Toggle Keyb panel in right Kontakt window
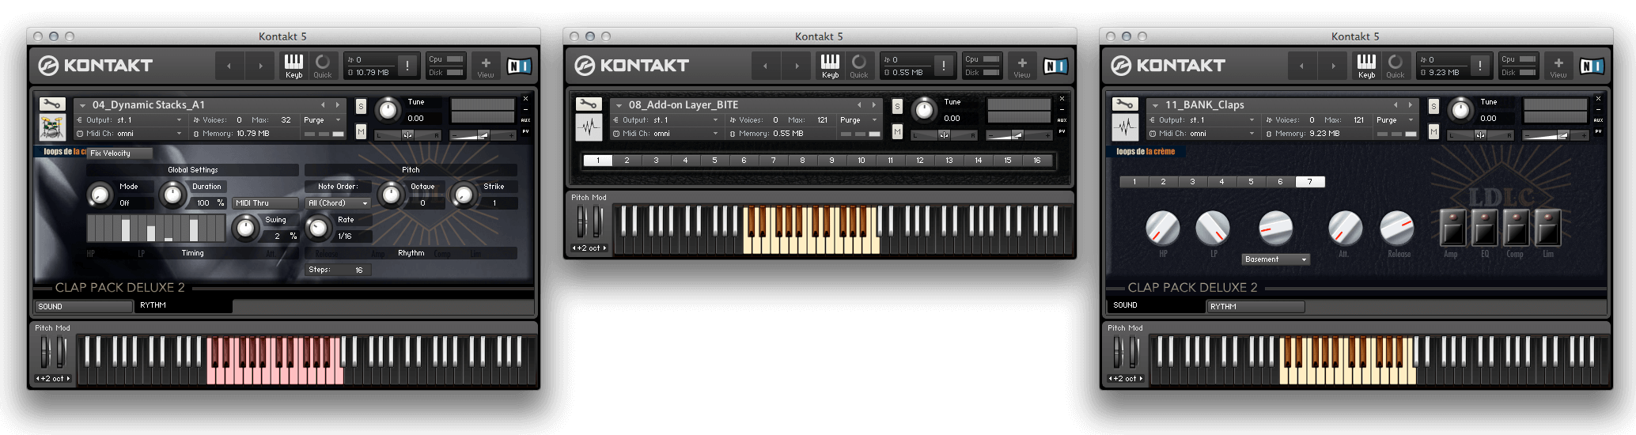The height and width of the screenshot is (435, 1636). [1366, 66]
